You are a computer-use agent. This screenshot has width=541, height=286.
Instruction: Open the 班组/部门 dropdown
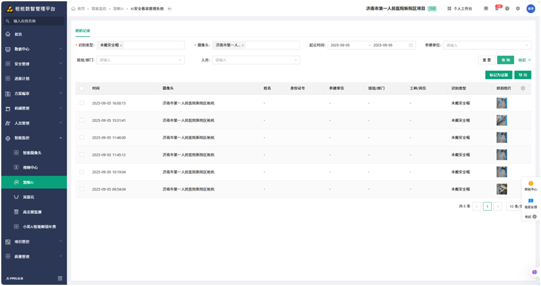[140, 60]
